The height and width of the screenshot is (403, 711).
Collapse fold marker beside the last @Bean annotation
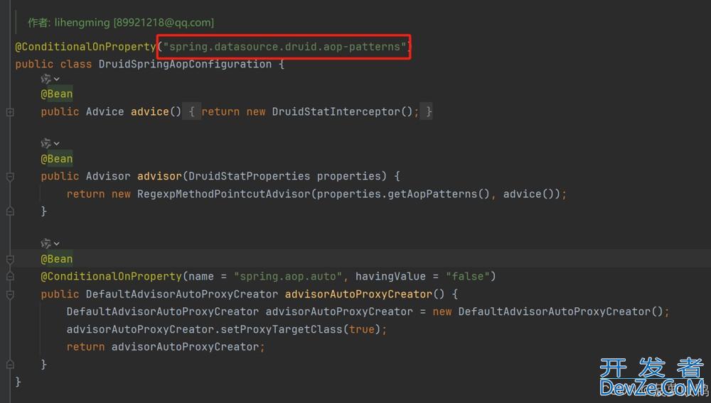point(10,259)
